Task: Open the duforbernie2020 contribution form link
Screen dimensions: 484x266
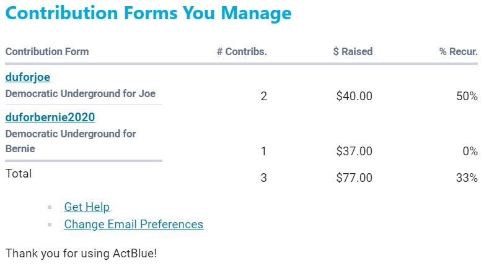Action: pyautogui.click(x=50, y=118)
